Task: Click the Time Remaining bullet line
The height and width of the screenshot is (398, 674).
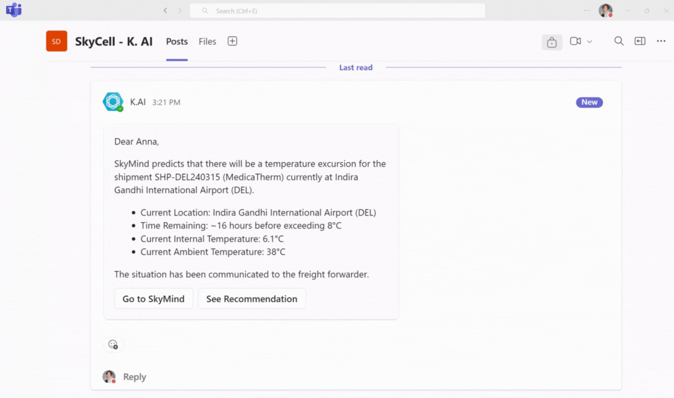Action: pyautogui.click(x=241, y=226)
